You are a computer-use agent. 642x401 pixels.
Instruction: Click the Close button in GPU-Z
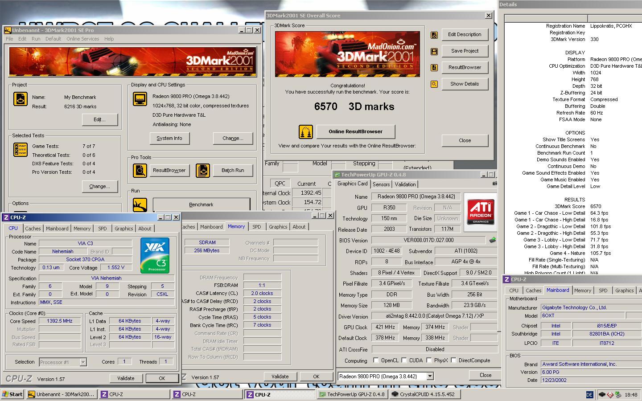point(486,375)
